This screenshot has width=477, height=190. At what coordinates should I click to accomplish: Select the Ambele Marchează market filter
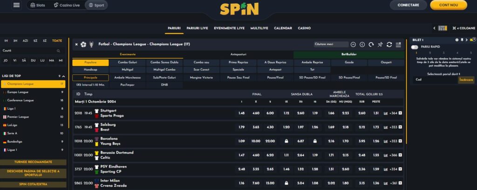(128, 78)
